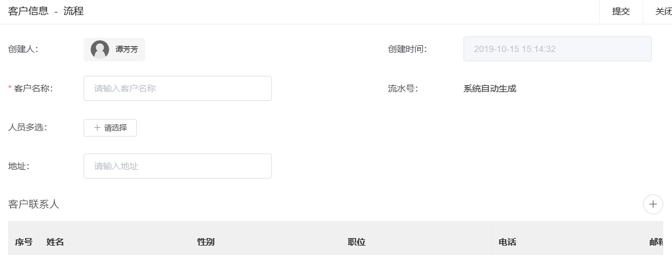Click the 职位 column header
This screenshot has height=255, width=672.
[357, 242]
